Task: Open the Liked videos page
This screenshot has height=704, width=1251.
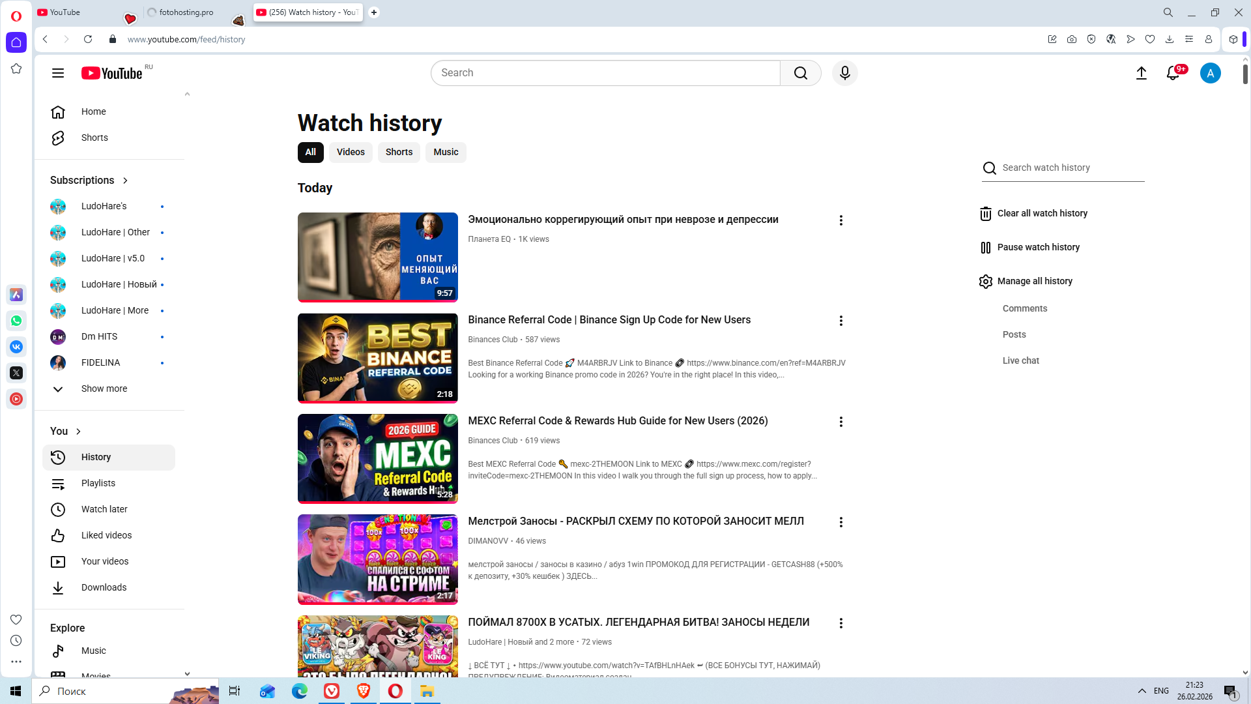Action: pyautogui.click(x=106, y=536)
